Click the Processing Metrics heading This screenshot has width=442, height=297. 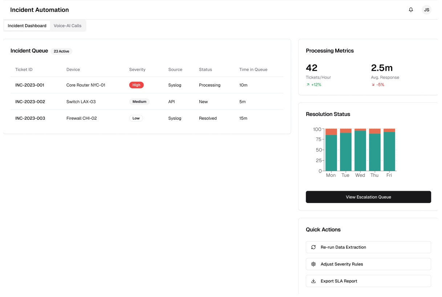tap(330, 51)
